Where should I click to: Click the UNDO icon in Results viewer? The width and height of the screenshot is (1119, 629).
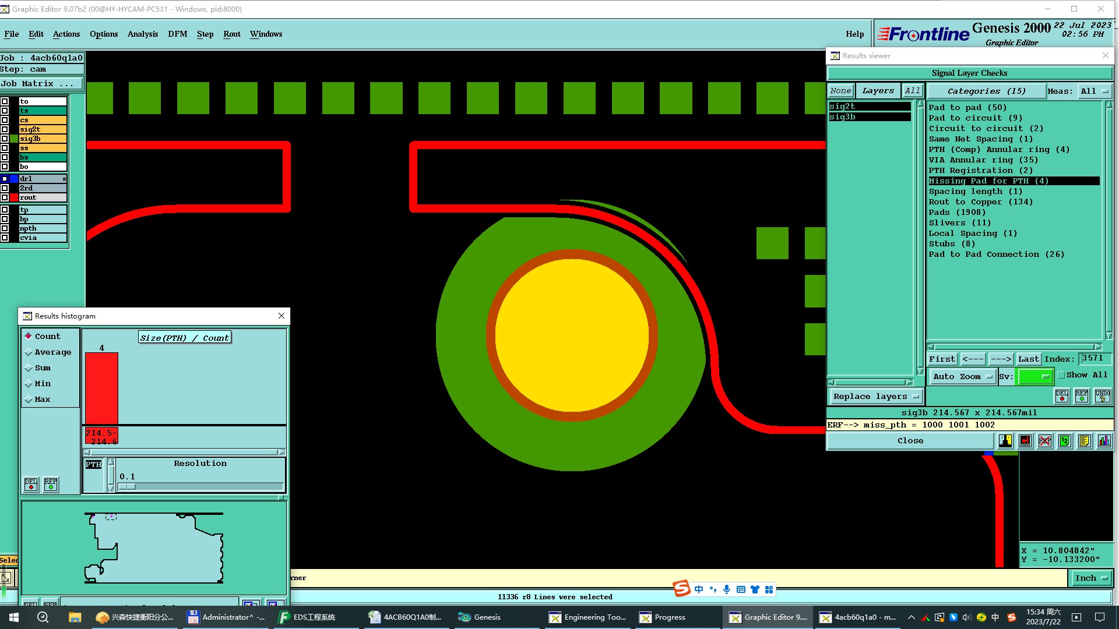click(x=1102, y=396)
